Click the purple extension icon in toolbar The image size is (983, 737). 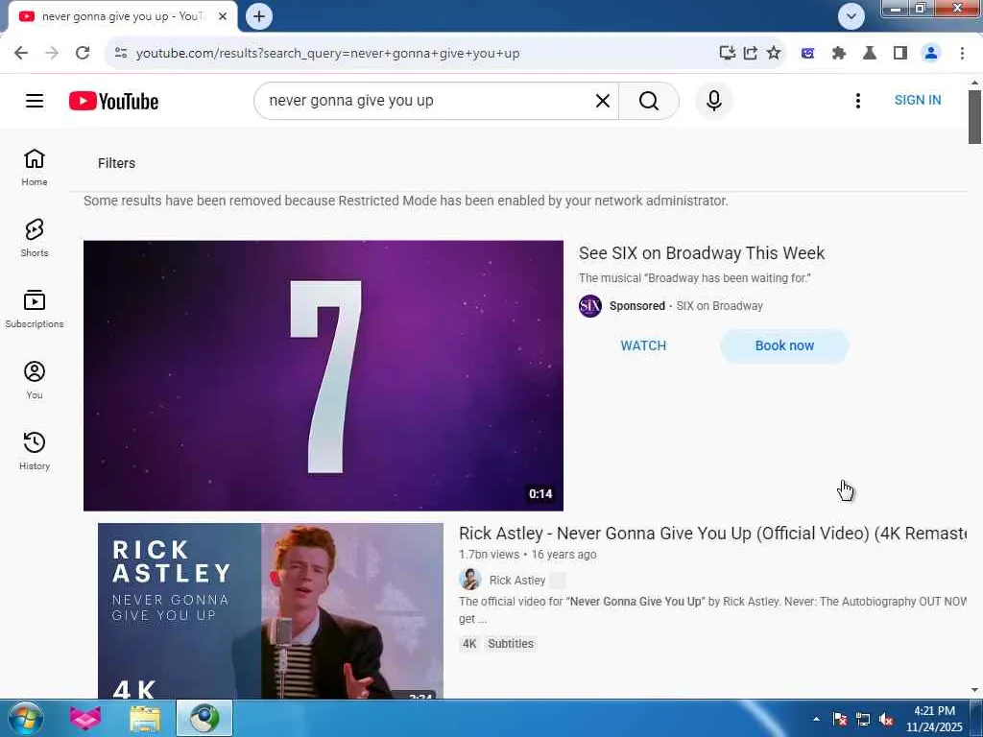point(807,54)
